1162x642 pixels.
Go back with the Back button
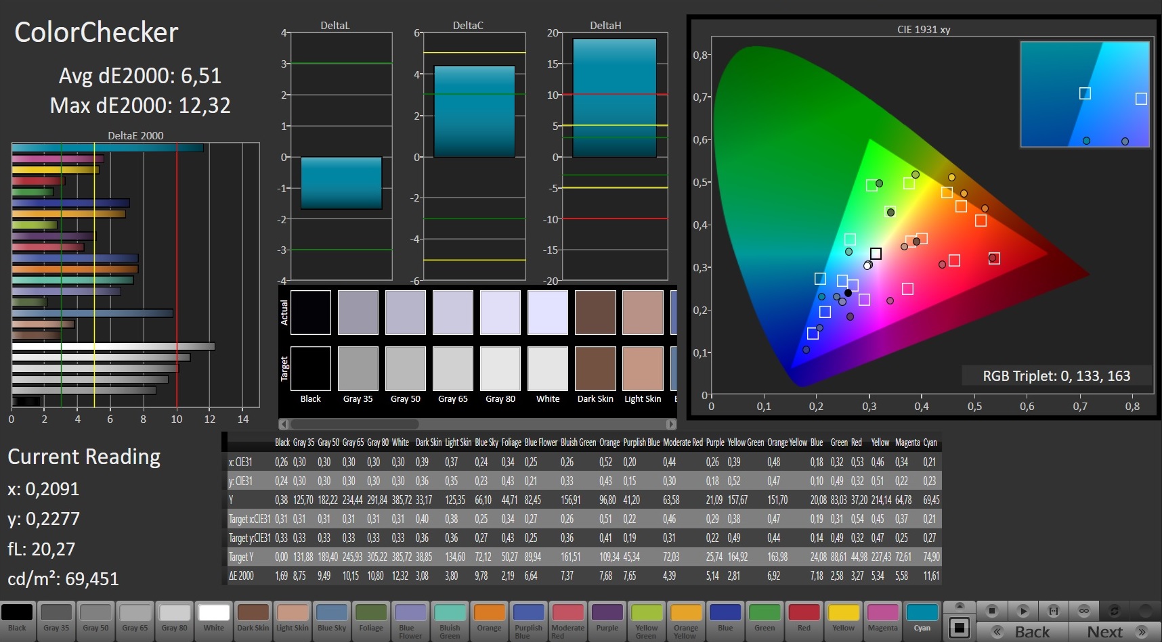pos(1023,632)
